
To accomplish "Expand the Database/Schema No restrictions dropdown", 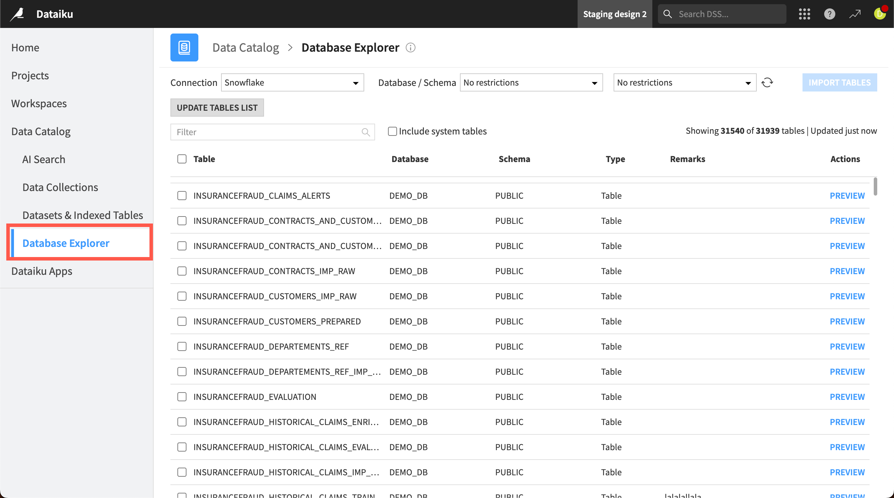I will click(531, 82).
